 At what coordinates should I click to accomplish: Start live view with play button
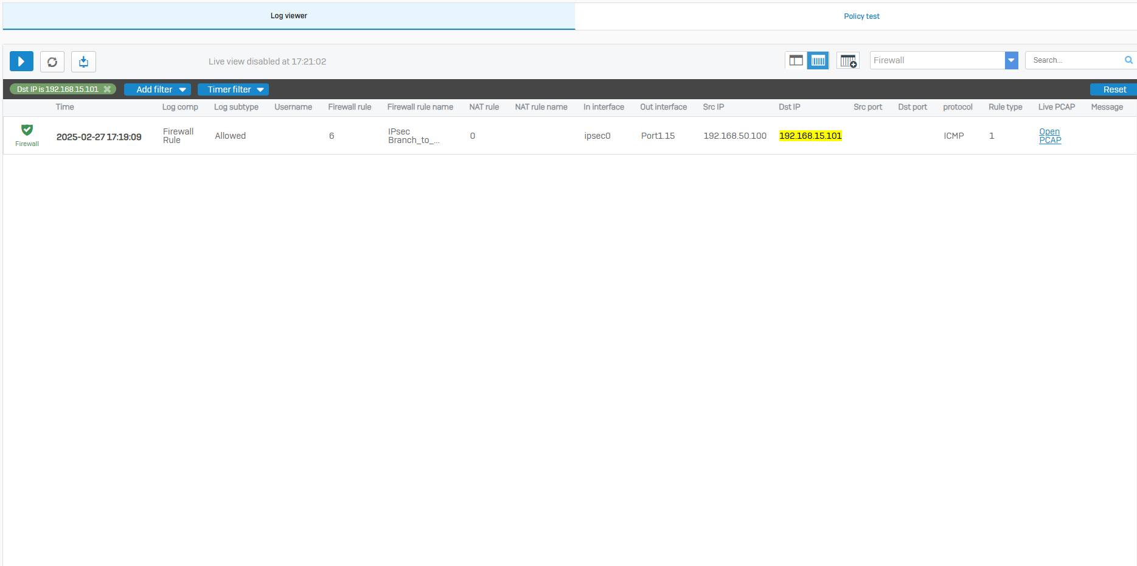pos(21,61)
